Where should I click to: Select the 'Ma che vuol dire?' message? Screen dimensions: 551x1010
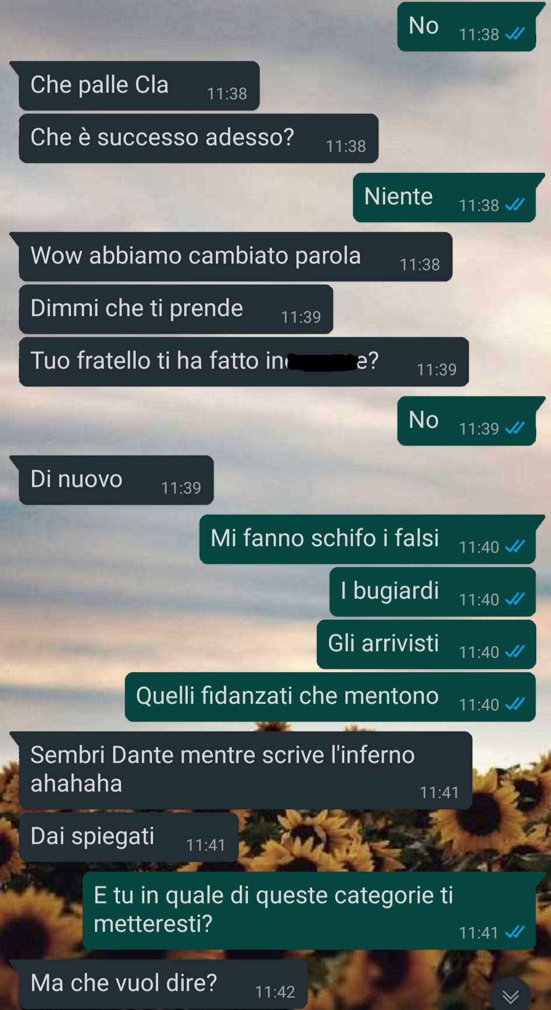(163, 984)
